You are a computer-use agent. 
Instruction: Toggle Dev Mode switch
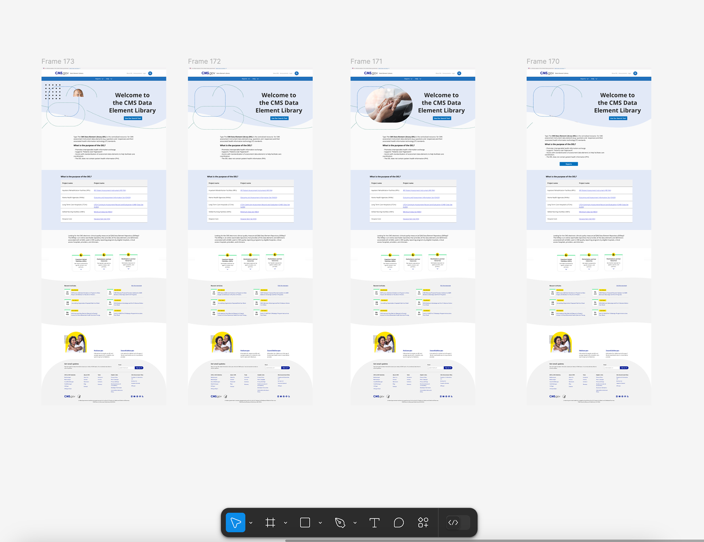point(458,523)
